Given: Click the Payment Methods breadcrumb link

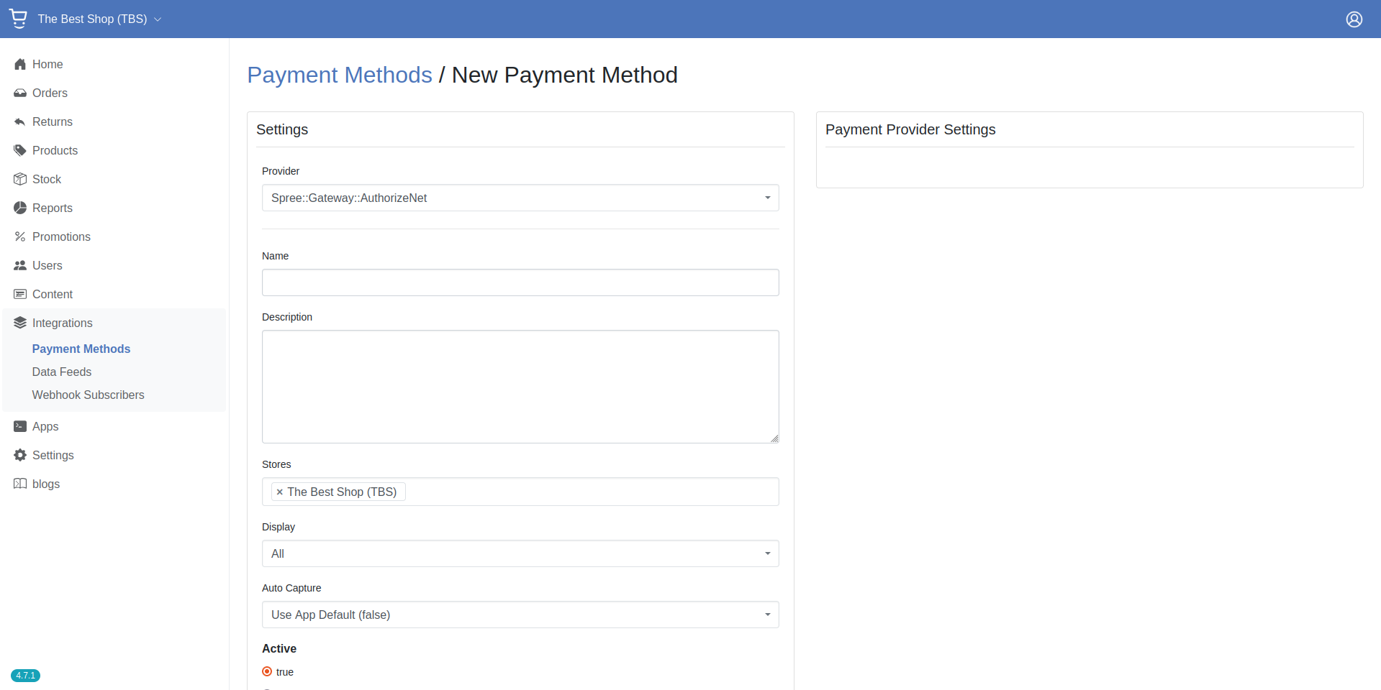Looking at the screenshot, I should (x=339, y=75).
